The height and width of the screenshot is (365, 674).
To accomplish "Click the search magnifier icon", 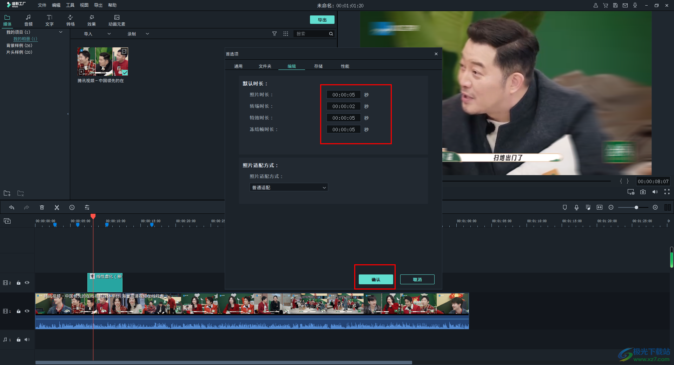I will pos(331,34).
